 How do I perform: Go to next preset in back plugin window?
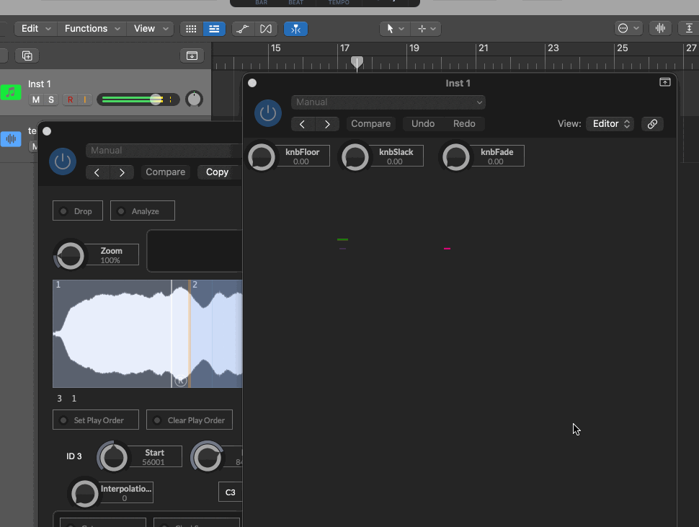122,172
